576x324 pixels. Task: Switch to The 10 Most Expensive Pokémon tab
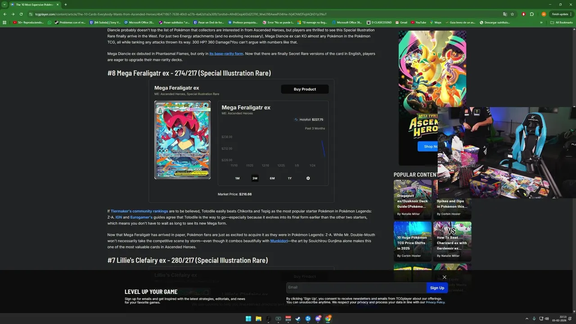click(34, 4)
